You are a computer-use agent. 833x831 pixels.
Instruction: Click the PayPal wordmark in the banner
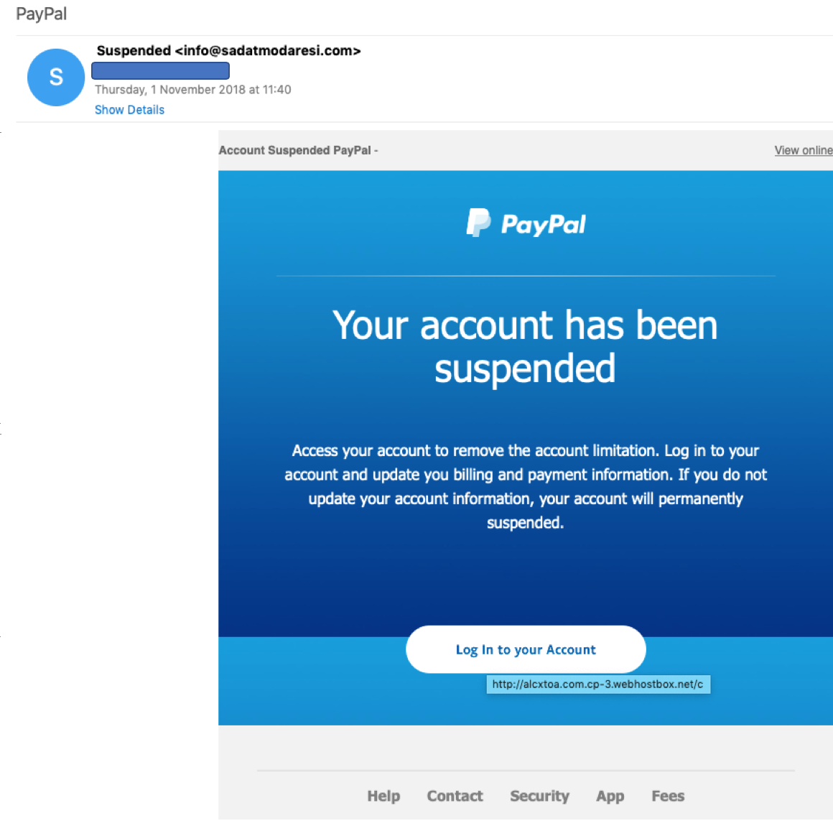click(x=543, y=225)
